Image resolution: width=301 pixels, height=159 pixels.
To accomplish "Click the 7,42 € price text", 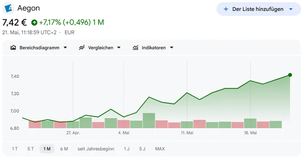I will point(15,23).
